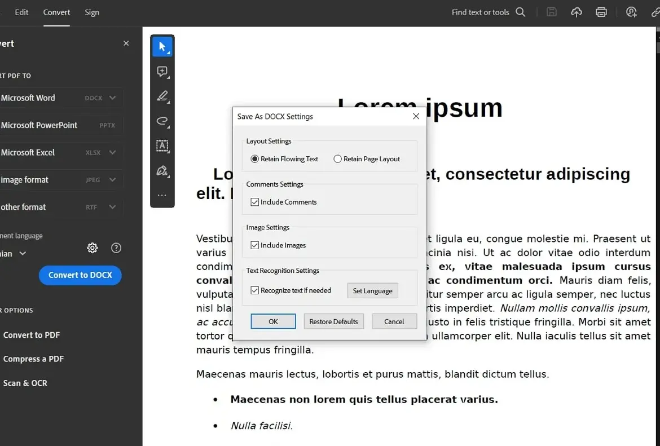Open the print document icon
Screen dimensions: 660x446
coord(601,12)
